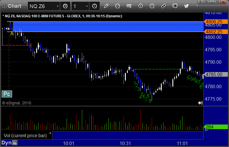Jump to latest bar with arrow icon
Image resolution: width=229 pixels, height=147 pixels.
(200, 103)
